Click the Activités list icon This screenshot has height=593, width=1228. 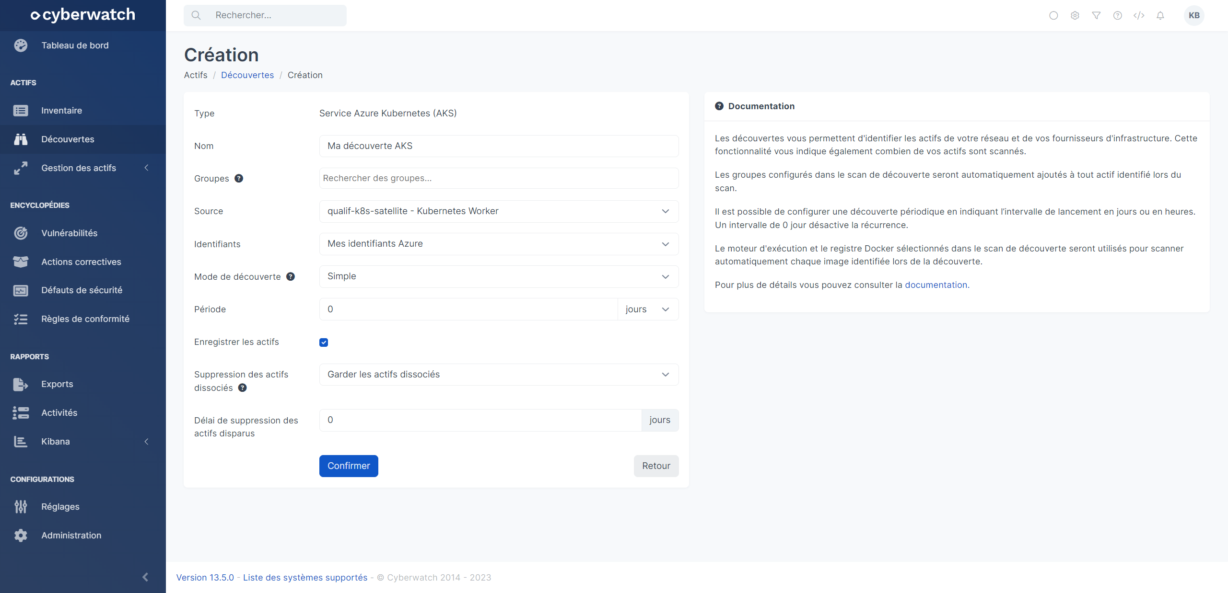point(21,413)
